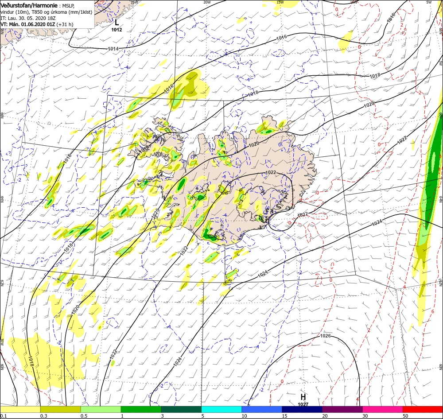
Task: Pick the dark green 3 mm legend swatch
Action: coord(181,409)
